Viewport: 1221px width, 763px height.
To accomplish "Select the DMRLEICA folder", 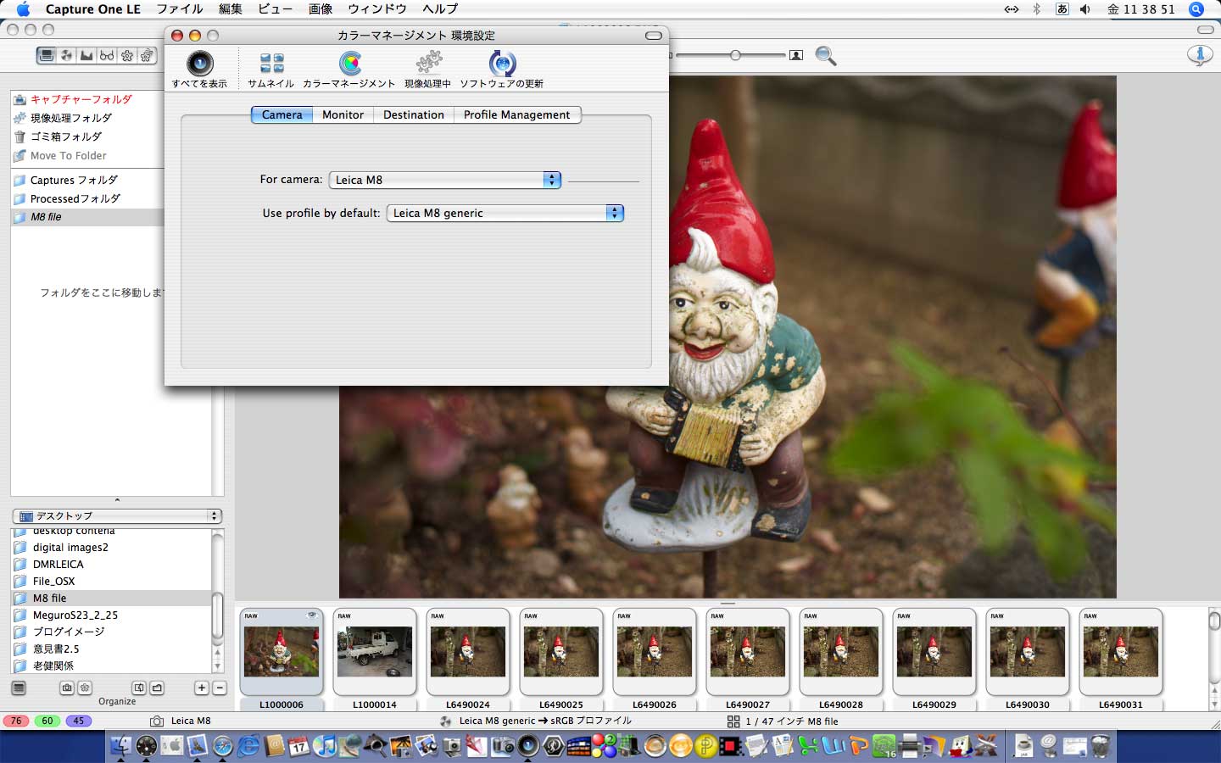I will point(111,565).
